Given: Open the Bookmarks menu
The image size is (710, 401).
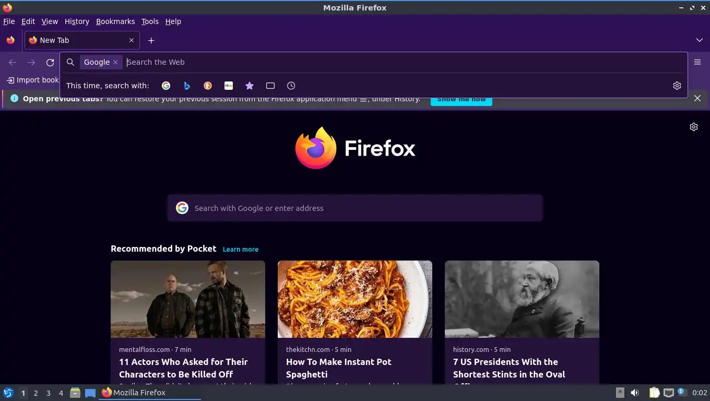Looking at the screenshot, I should coord(115,21).
